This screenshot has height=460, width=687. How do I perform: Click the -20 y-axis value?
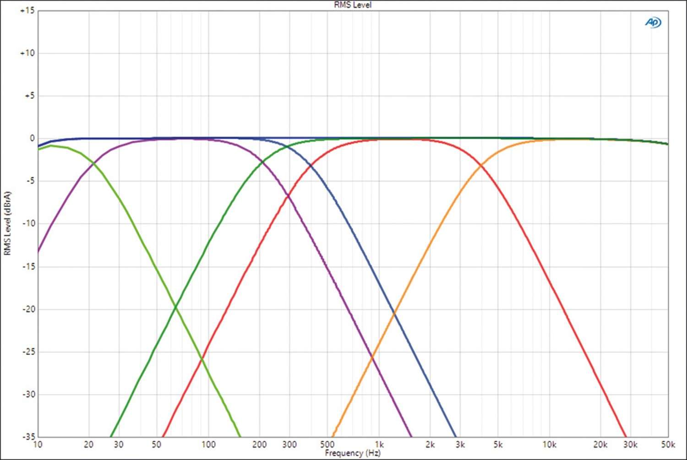point(28,309)
